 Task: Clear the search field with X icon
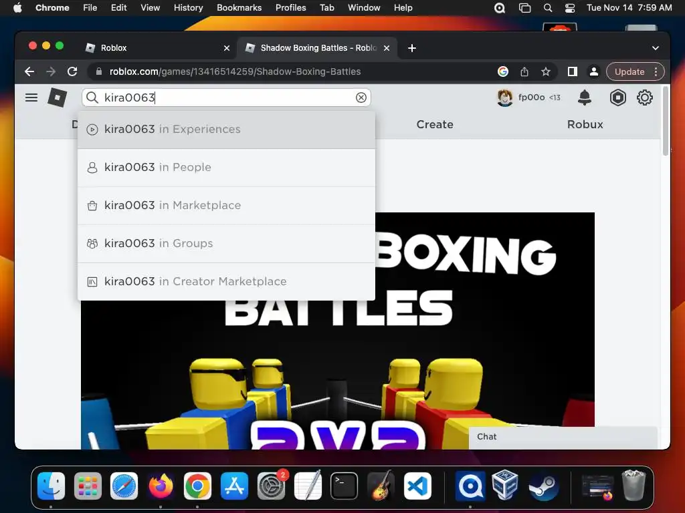point(361,98)
